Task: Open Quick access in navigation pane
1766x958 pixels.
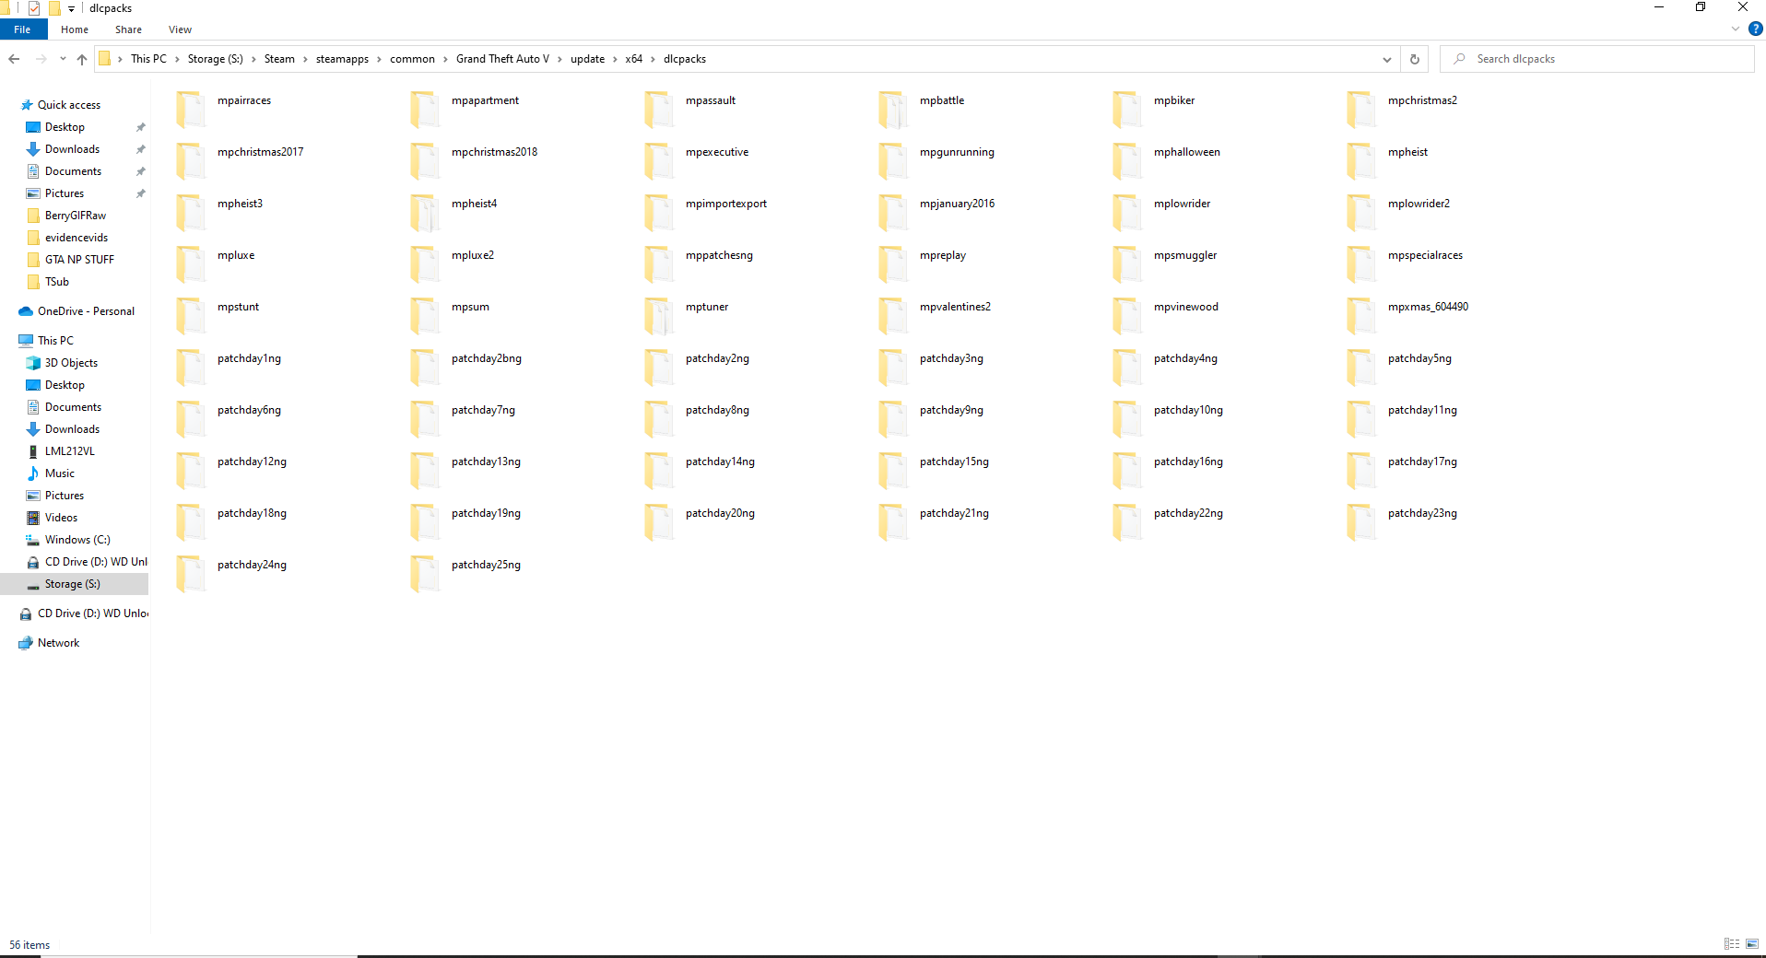Action: [69, 105]
